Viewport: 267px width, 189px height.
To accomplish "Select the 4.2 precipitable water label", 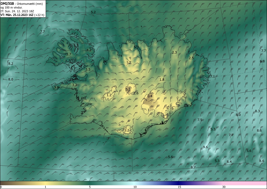I will pyautogui.click(x=89, y=50).
